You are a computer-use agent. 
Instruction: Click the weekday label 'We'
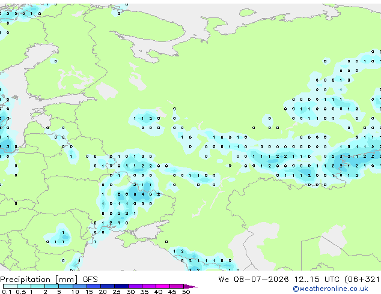(x=224, y=280)
